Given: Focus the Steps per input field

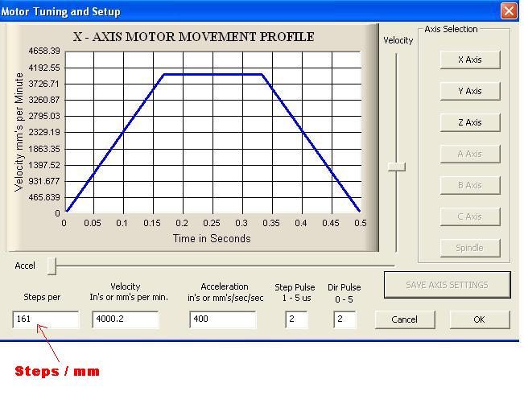Looking at the screenshot, I should click(46, 319).
